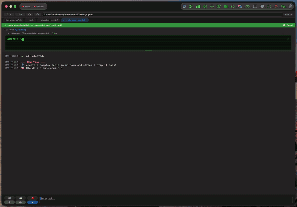The height and width of the screenshot is (207, 297).
Task: Click the directory path field
Action: [162, 15]
